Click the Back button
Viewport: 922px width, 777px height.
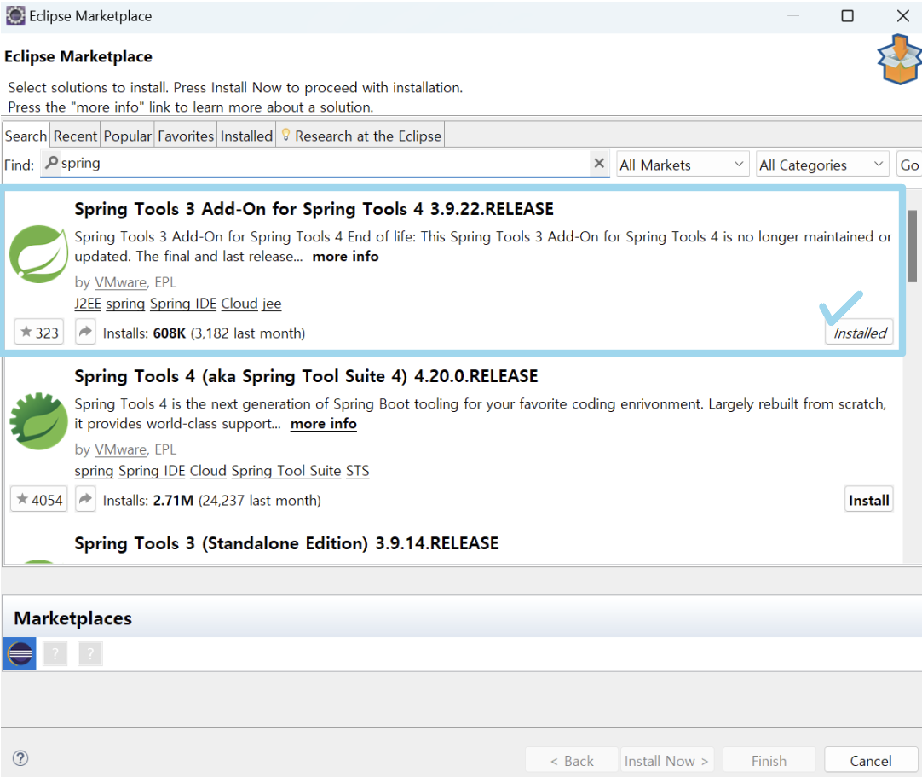(572, 761)
